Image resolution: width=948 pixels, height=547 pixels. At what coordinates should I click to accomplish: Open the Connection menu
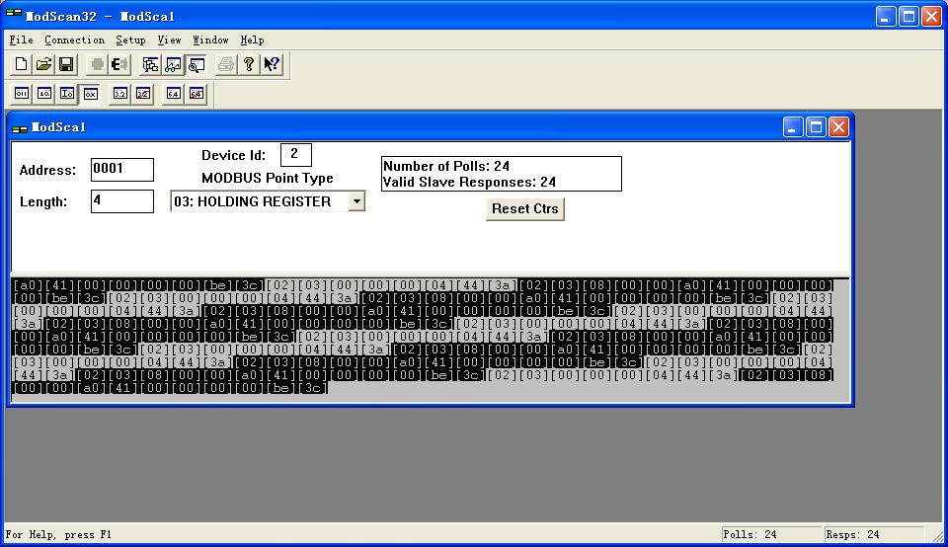point(74,39)
